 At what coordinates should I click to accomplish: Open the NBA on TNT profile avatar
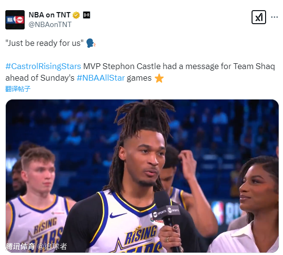coord(15,20)
